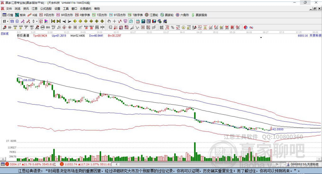Click the black left arrow move icon

[64, 21]
